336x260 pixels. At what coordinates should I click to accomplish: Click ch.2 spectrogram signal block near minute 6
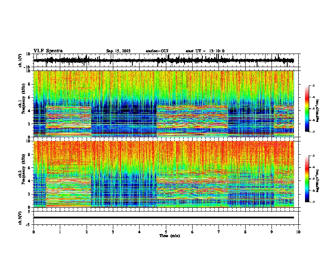click(192, 189)
